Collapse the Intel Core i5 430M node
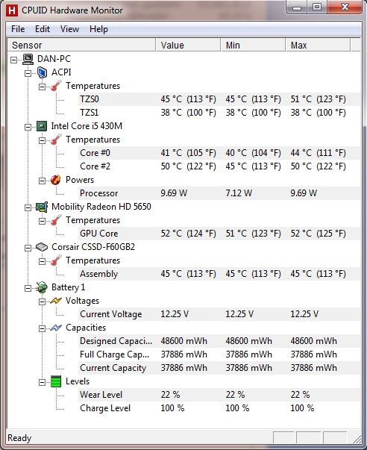 tap(28, 127)
